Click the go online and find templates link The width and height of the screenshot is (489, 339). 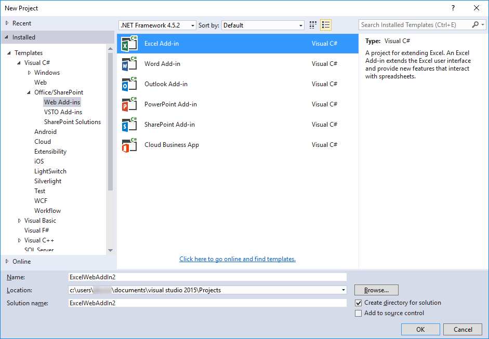pos(237,259)
